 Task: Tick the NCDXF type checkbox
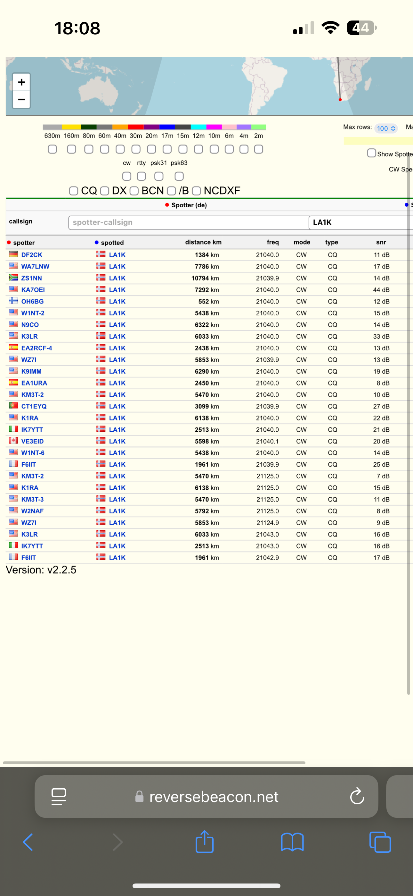[197, 191]
